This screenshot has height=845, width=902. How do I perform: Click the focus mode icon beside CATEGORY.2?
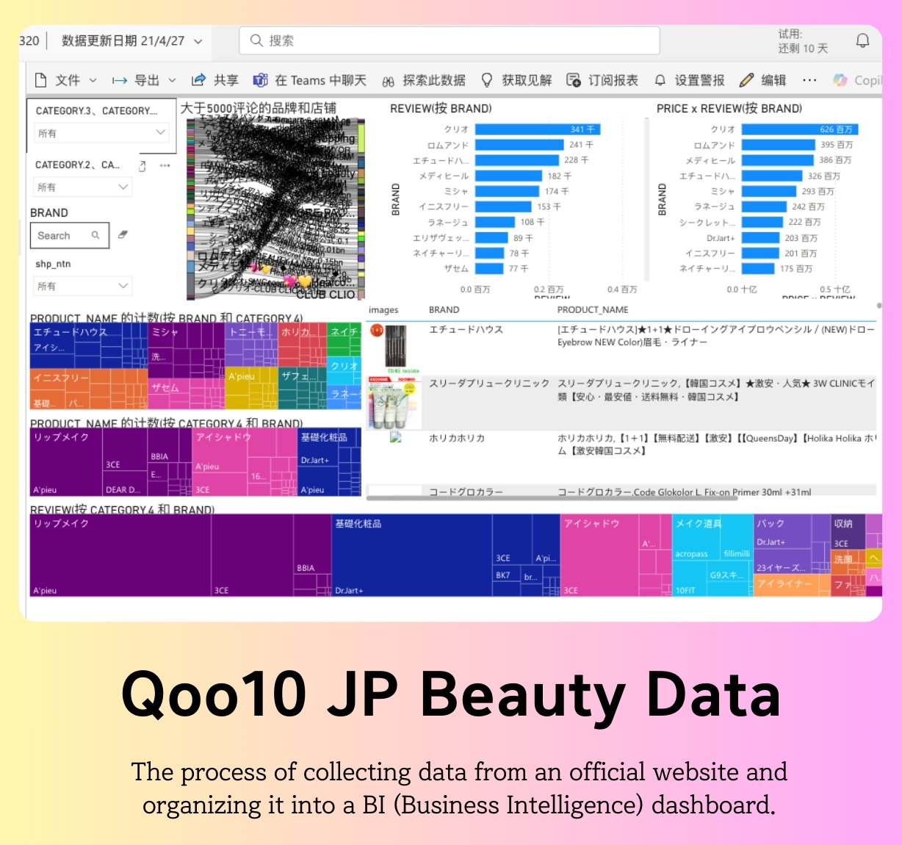click(142, 166)
